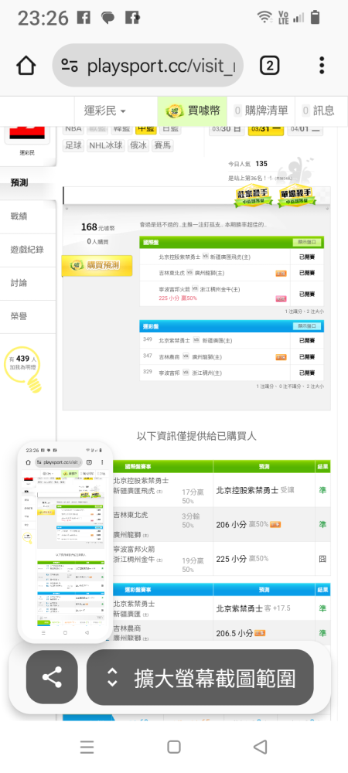348x773 pixels.
Task: Click the 206 小分 贏50% prediction cell
Action: pos(264,525)
